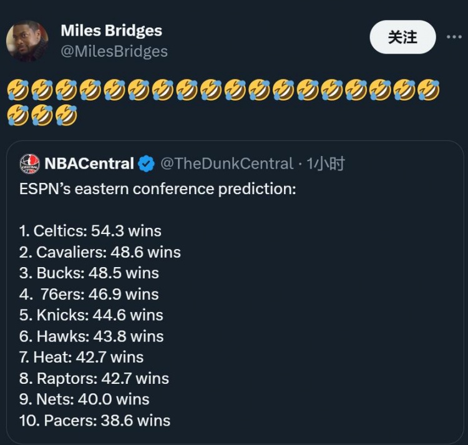This screenshot has width=468, height=445.
Task: Click the ESPN's eastern conference prediction heading
Action: [157, 189]
